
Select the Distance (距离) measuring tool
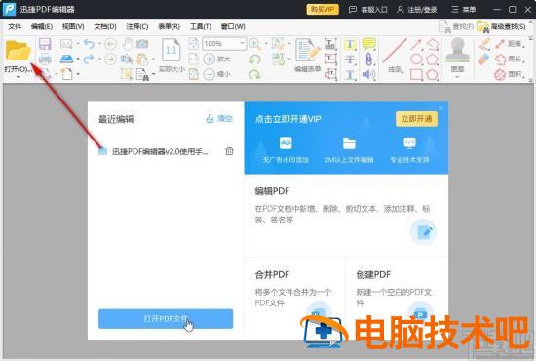point(509,44)
